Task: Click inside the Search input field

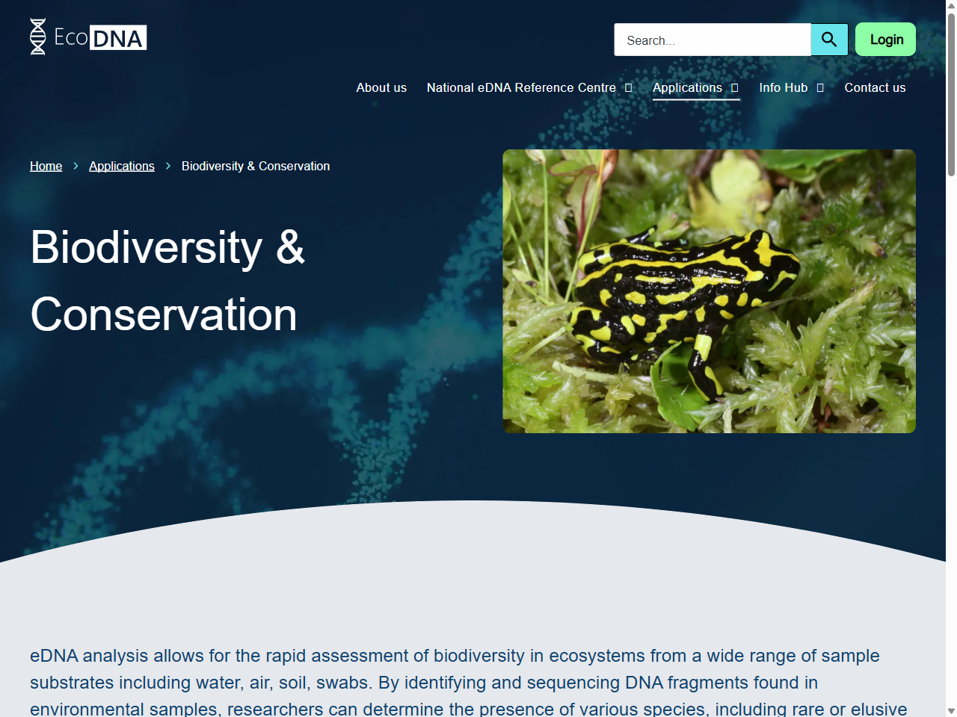Action: click(710, 40)
